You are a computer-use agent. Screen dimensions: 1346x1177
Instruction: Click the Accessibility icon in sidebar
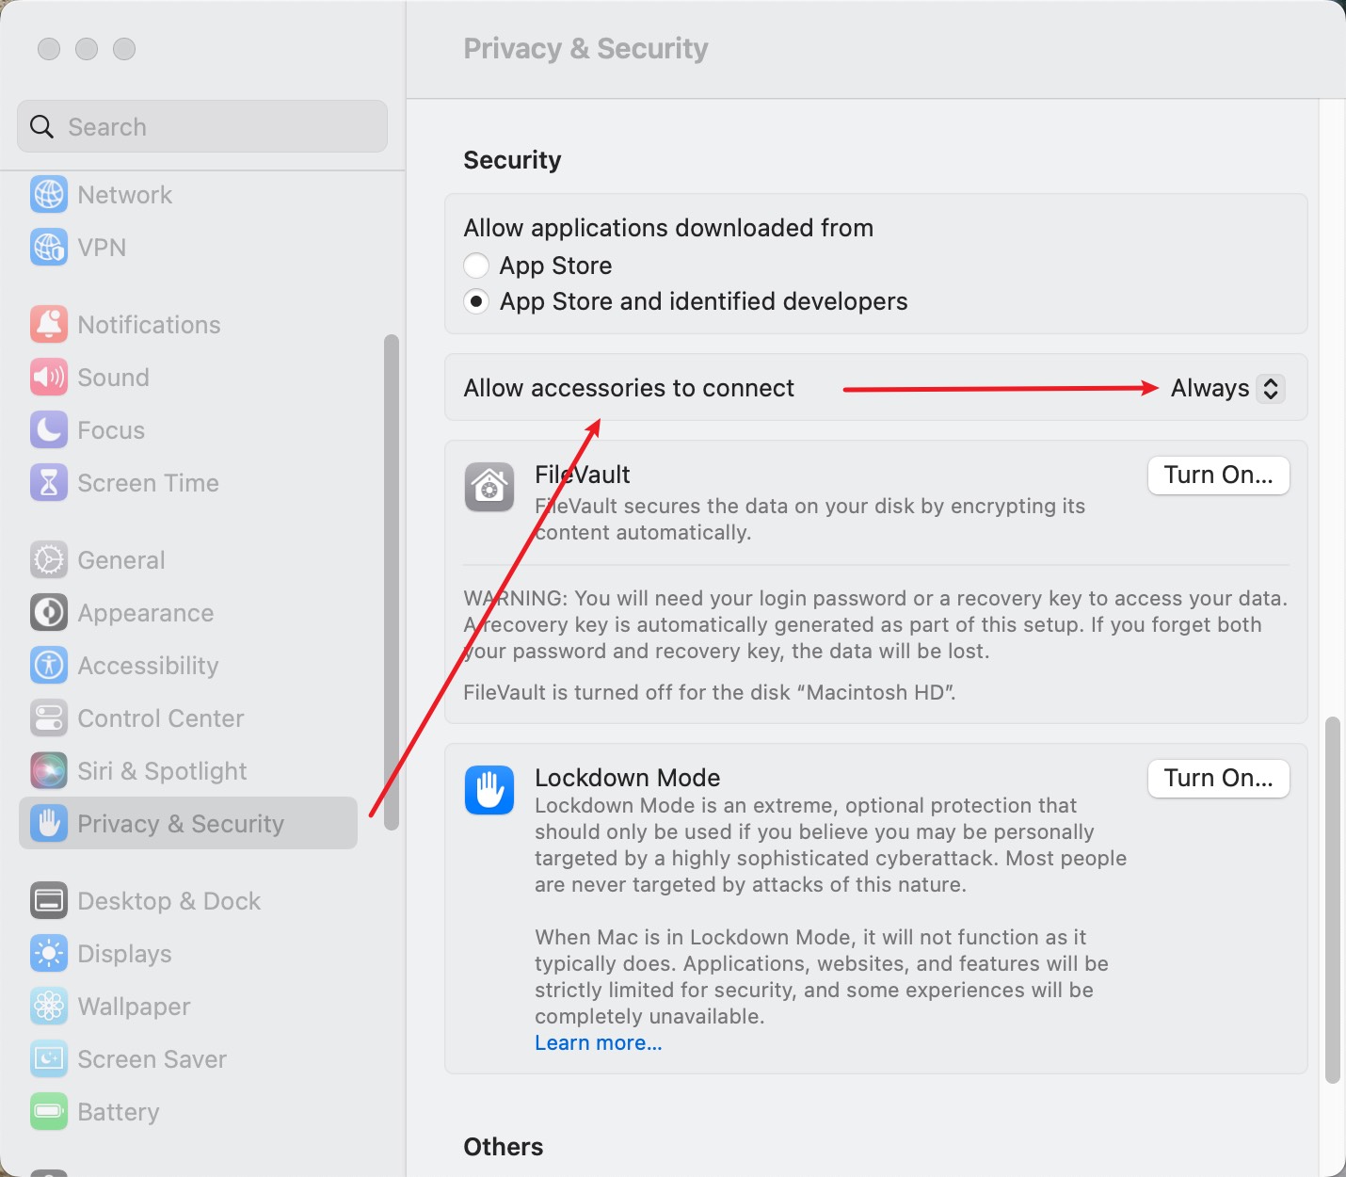click(x=49, y=666)
